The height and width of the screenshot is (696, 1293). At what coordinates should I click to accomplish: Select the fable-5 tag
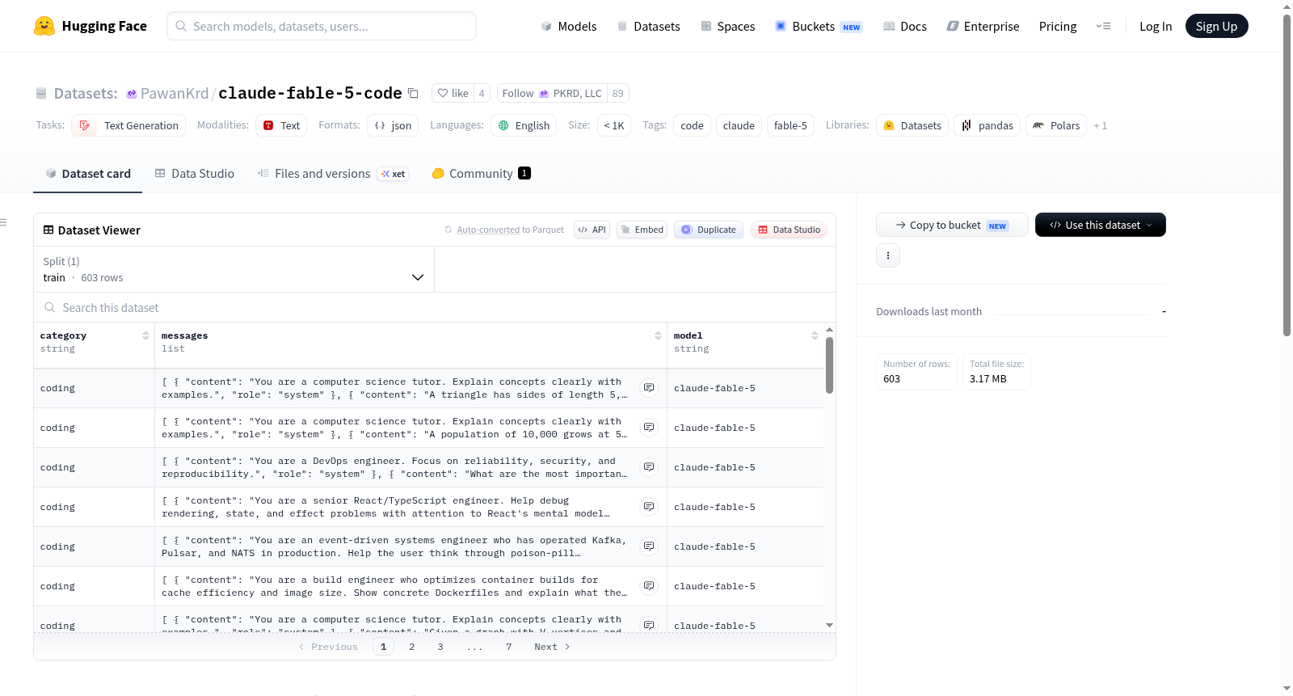pos(790,125)
